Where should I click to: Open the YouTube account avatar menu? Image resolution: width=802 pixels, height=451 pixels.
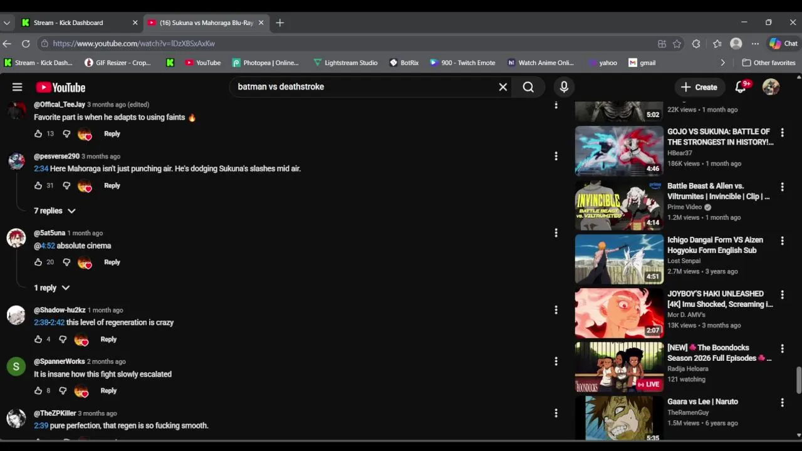point(771,87)
